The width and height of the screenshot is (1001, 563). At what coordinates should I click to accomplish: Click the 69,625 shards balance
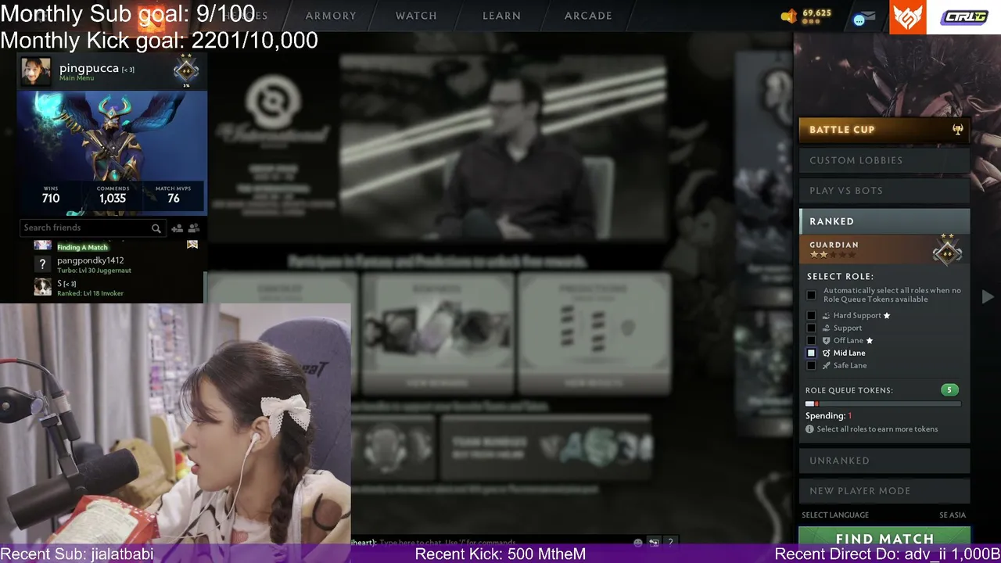coord(817,13)
